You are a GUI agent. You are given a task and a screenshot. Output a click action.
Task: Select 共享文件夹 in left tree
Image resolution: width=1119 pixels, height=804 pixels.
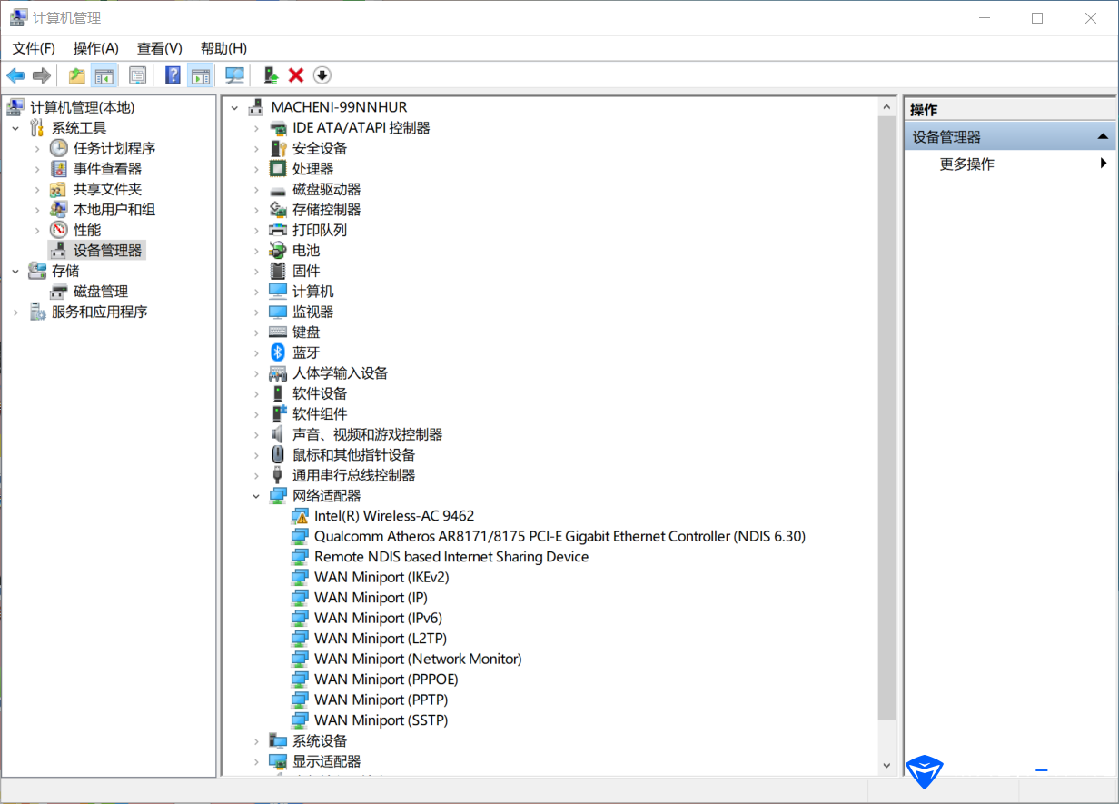[107, 189]
